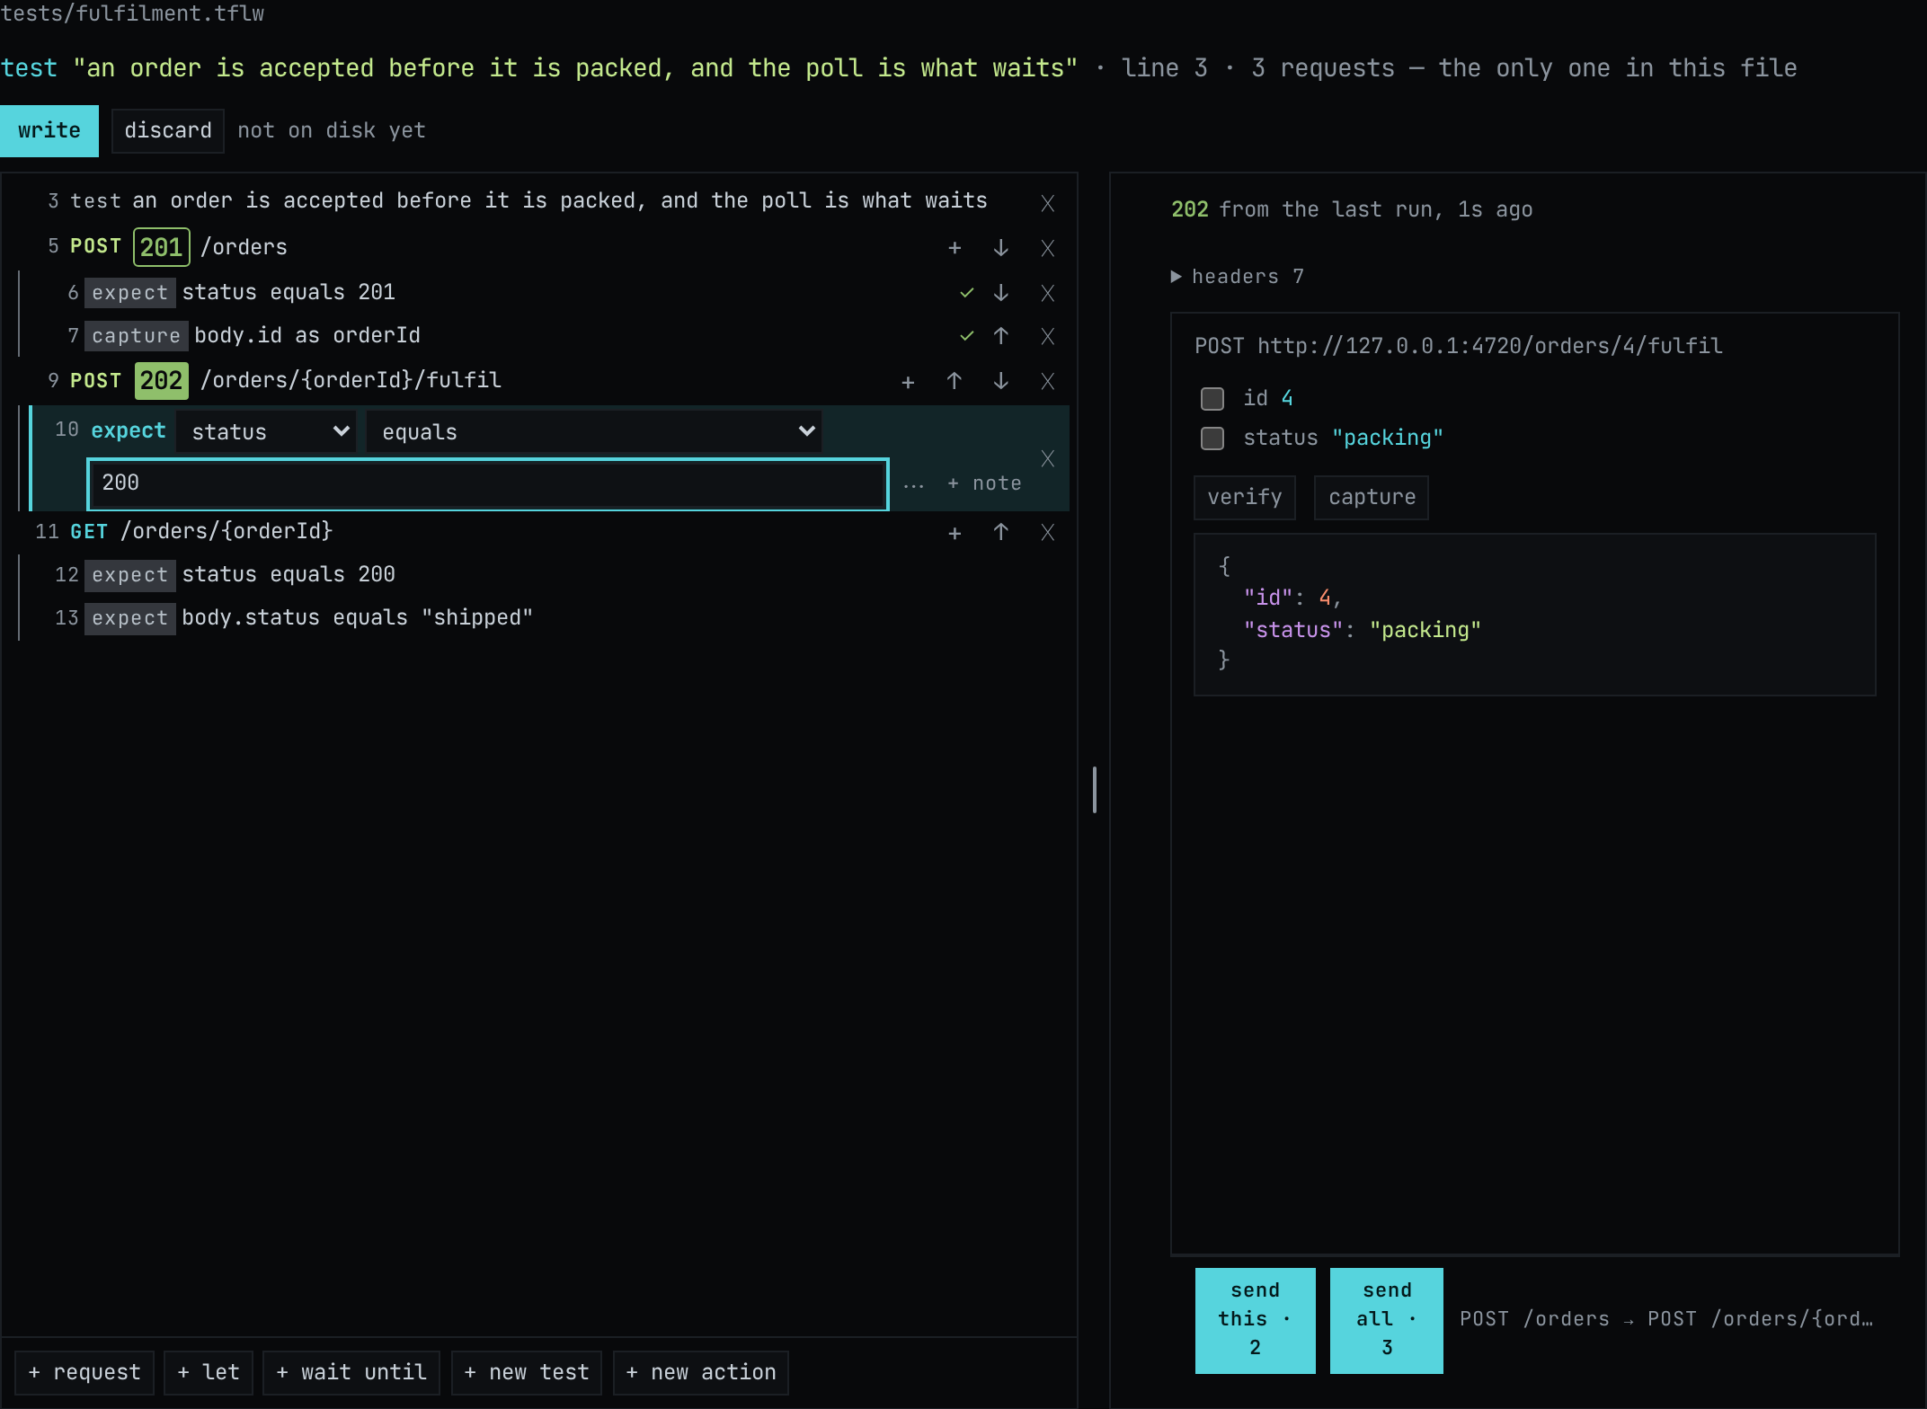The image size is (1927, 1409).
Task: Add step under GET /orders/{orderId}
Action: coord(955,533)
